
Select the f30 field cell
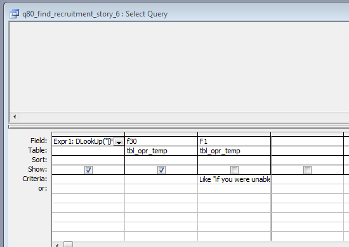(161, 141)
